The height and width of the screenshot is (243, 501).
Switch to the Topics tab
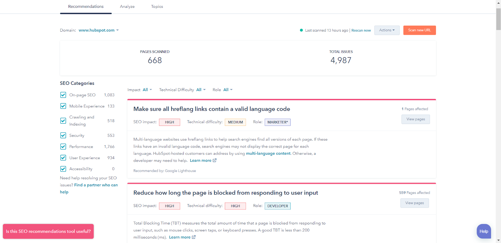pyautogui.click(x=157, y=6)
